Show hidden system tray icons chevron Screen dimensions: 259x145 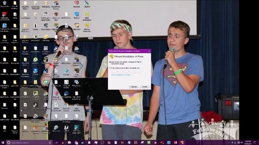pyautogui.click(x=229, y=143)
